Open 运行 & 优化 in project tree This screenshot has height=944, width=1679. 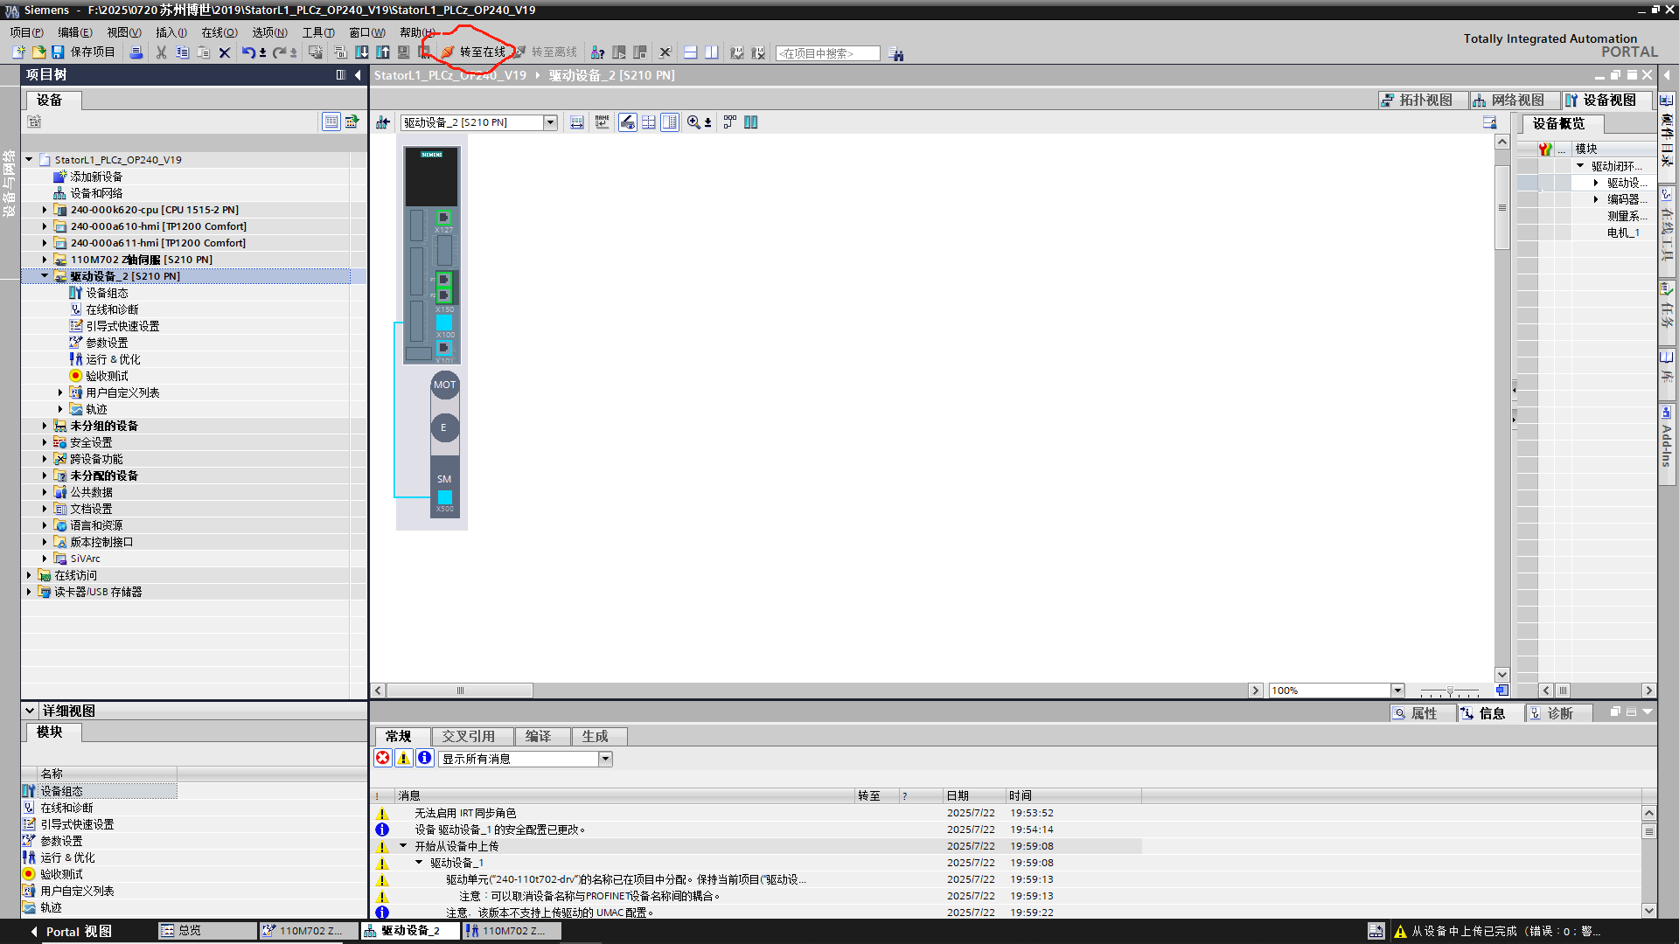[x=113, y=359]
